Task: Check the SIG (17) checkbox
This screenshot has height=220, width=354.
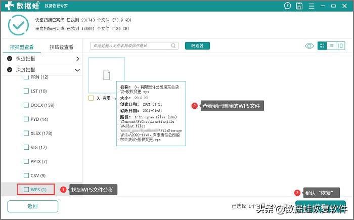Action: [x=26, y=147]
